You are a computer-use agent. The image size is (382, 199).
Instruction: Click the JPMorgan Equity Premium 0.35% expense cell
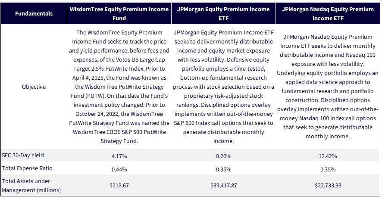click(x=223, y=169)
